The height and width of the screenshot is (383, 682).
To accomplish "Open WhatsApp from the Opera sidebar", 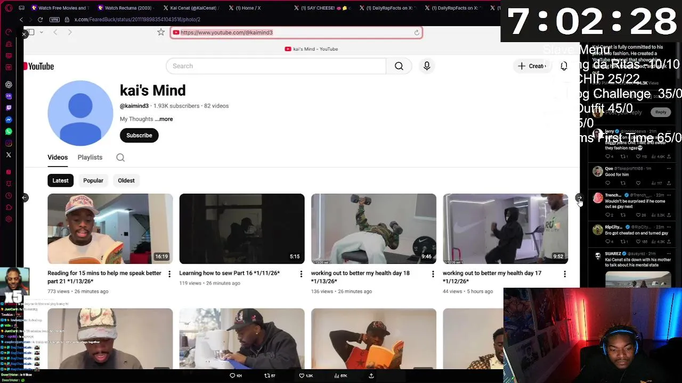I will point(9,131).
